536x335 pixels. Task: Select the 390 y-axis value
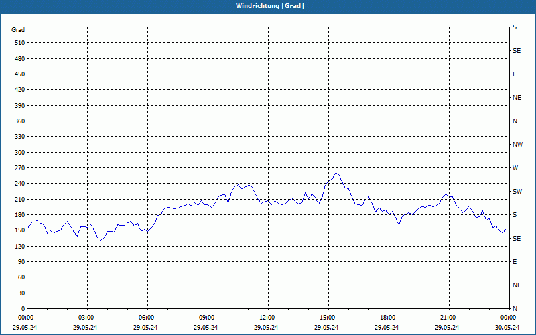[20, 106]
